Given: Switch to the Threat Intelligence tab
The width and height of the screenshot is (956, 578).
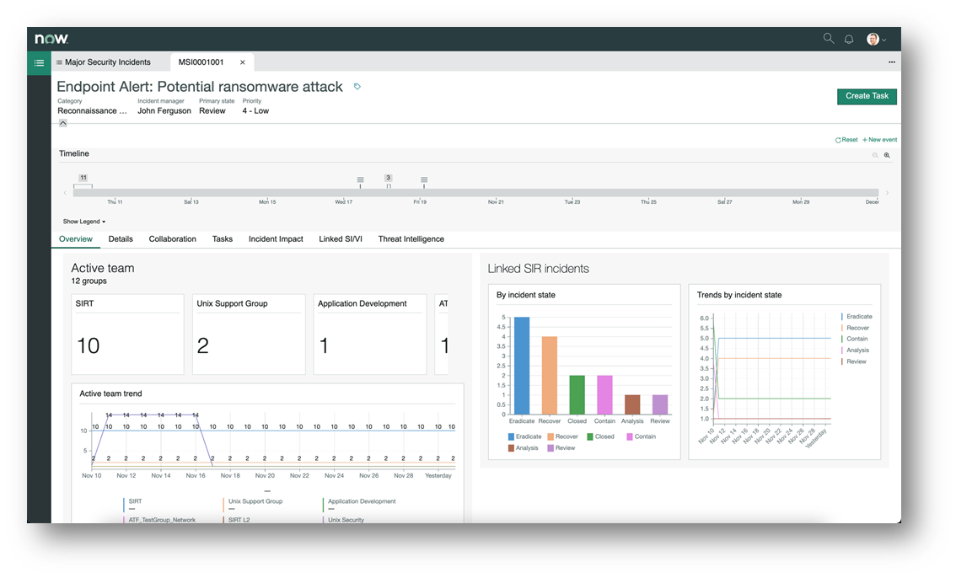Looking at the screenshot, I should 411,238.
